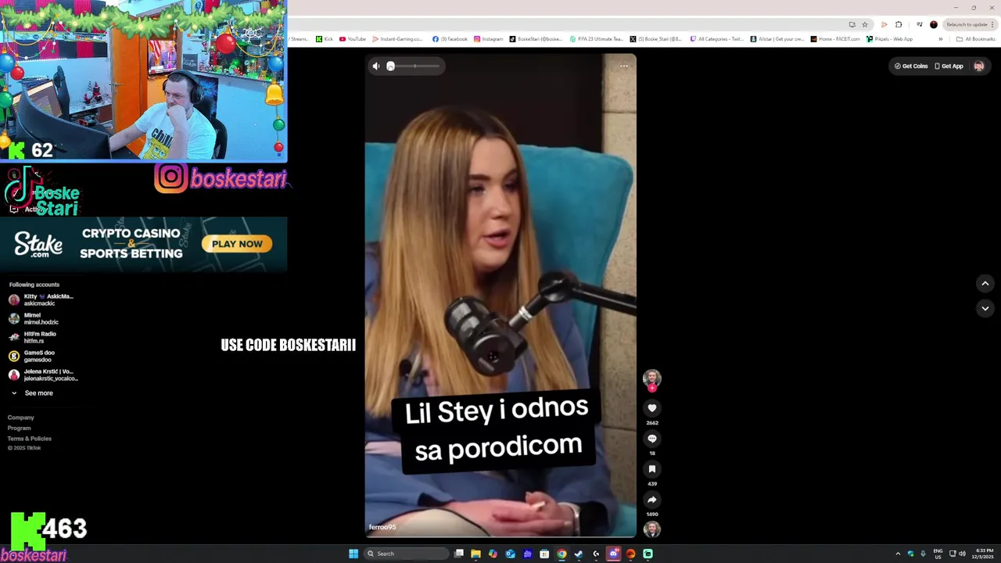Click the Get App button
This screenshot has width=1001, height=563.
pyautogui.click(x=949, y=66)
